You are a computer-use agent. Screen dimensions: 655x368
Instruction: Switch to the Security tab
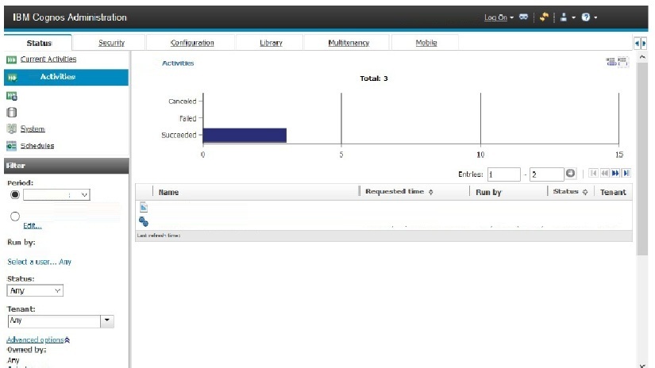tap(111, 43)
